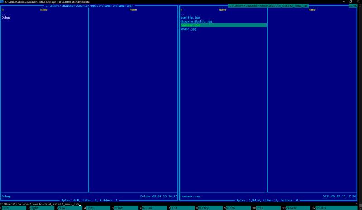
Task: Click the up arrow at command line end
Action: click(357, 204)
